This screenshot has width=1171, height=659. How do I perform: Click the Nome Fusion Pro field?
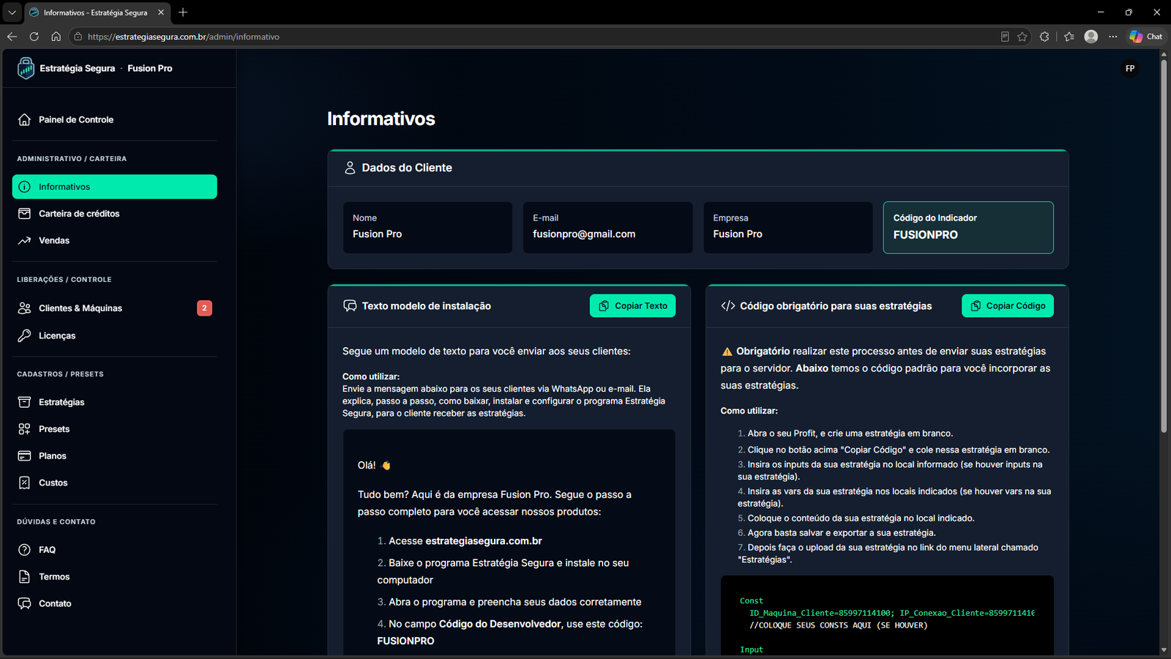click(427, 228)
